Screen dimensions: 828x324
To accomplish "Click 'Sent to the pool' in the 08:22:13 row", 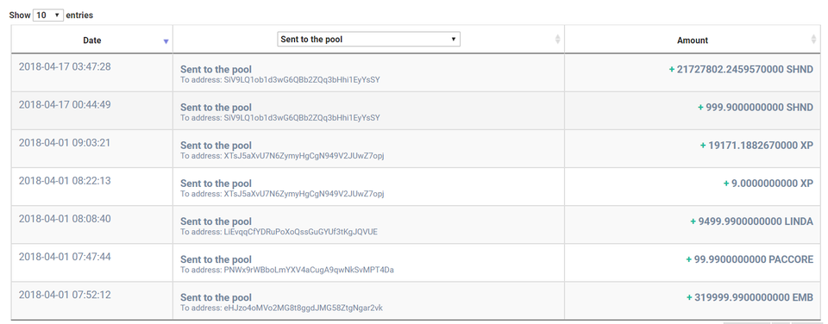I will [x=216, y=183].
